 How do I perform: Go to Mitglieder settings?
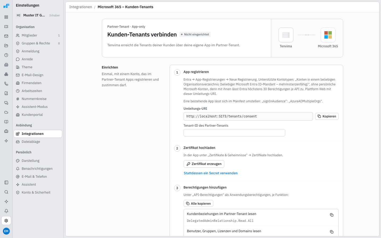pos(38,35)
